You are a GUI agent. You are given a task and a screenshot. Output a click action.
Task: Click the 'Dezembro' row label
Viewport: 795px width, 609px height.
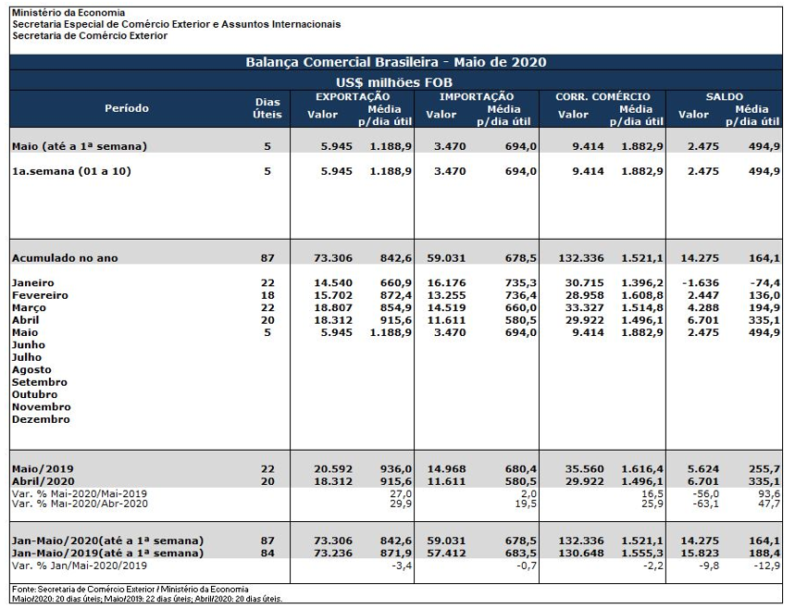click(41, 419)
